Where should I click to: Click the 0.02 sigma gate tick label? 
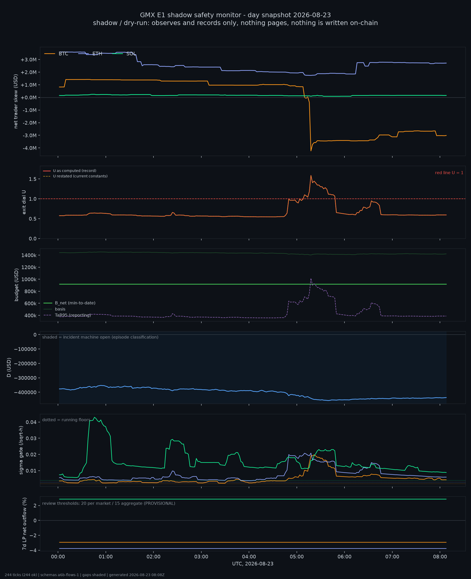31,455
